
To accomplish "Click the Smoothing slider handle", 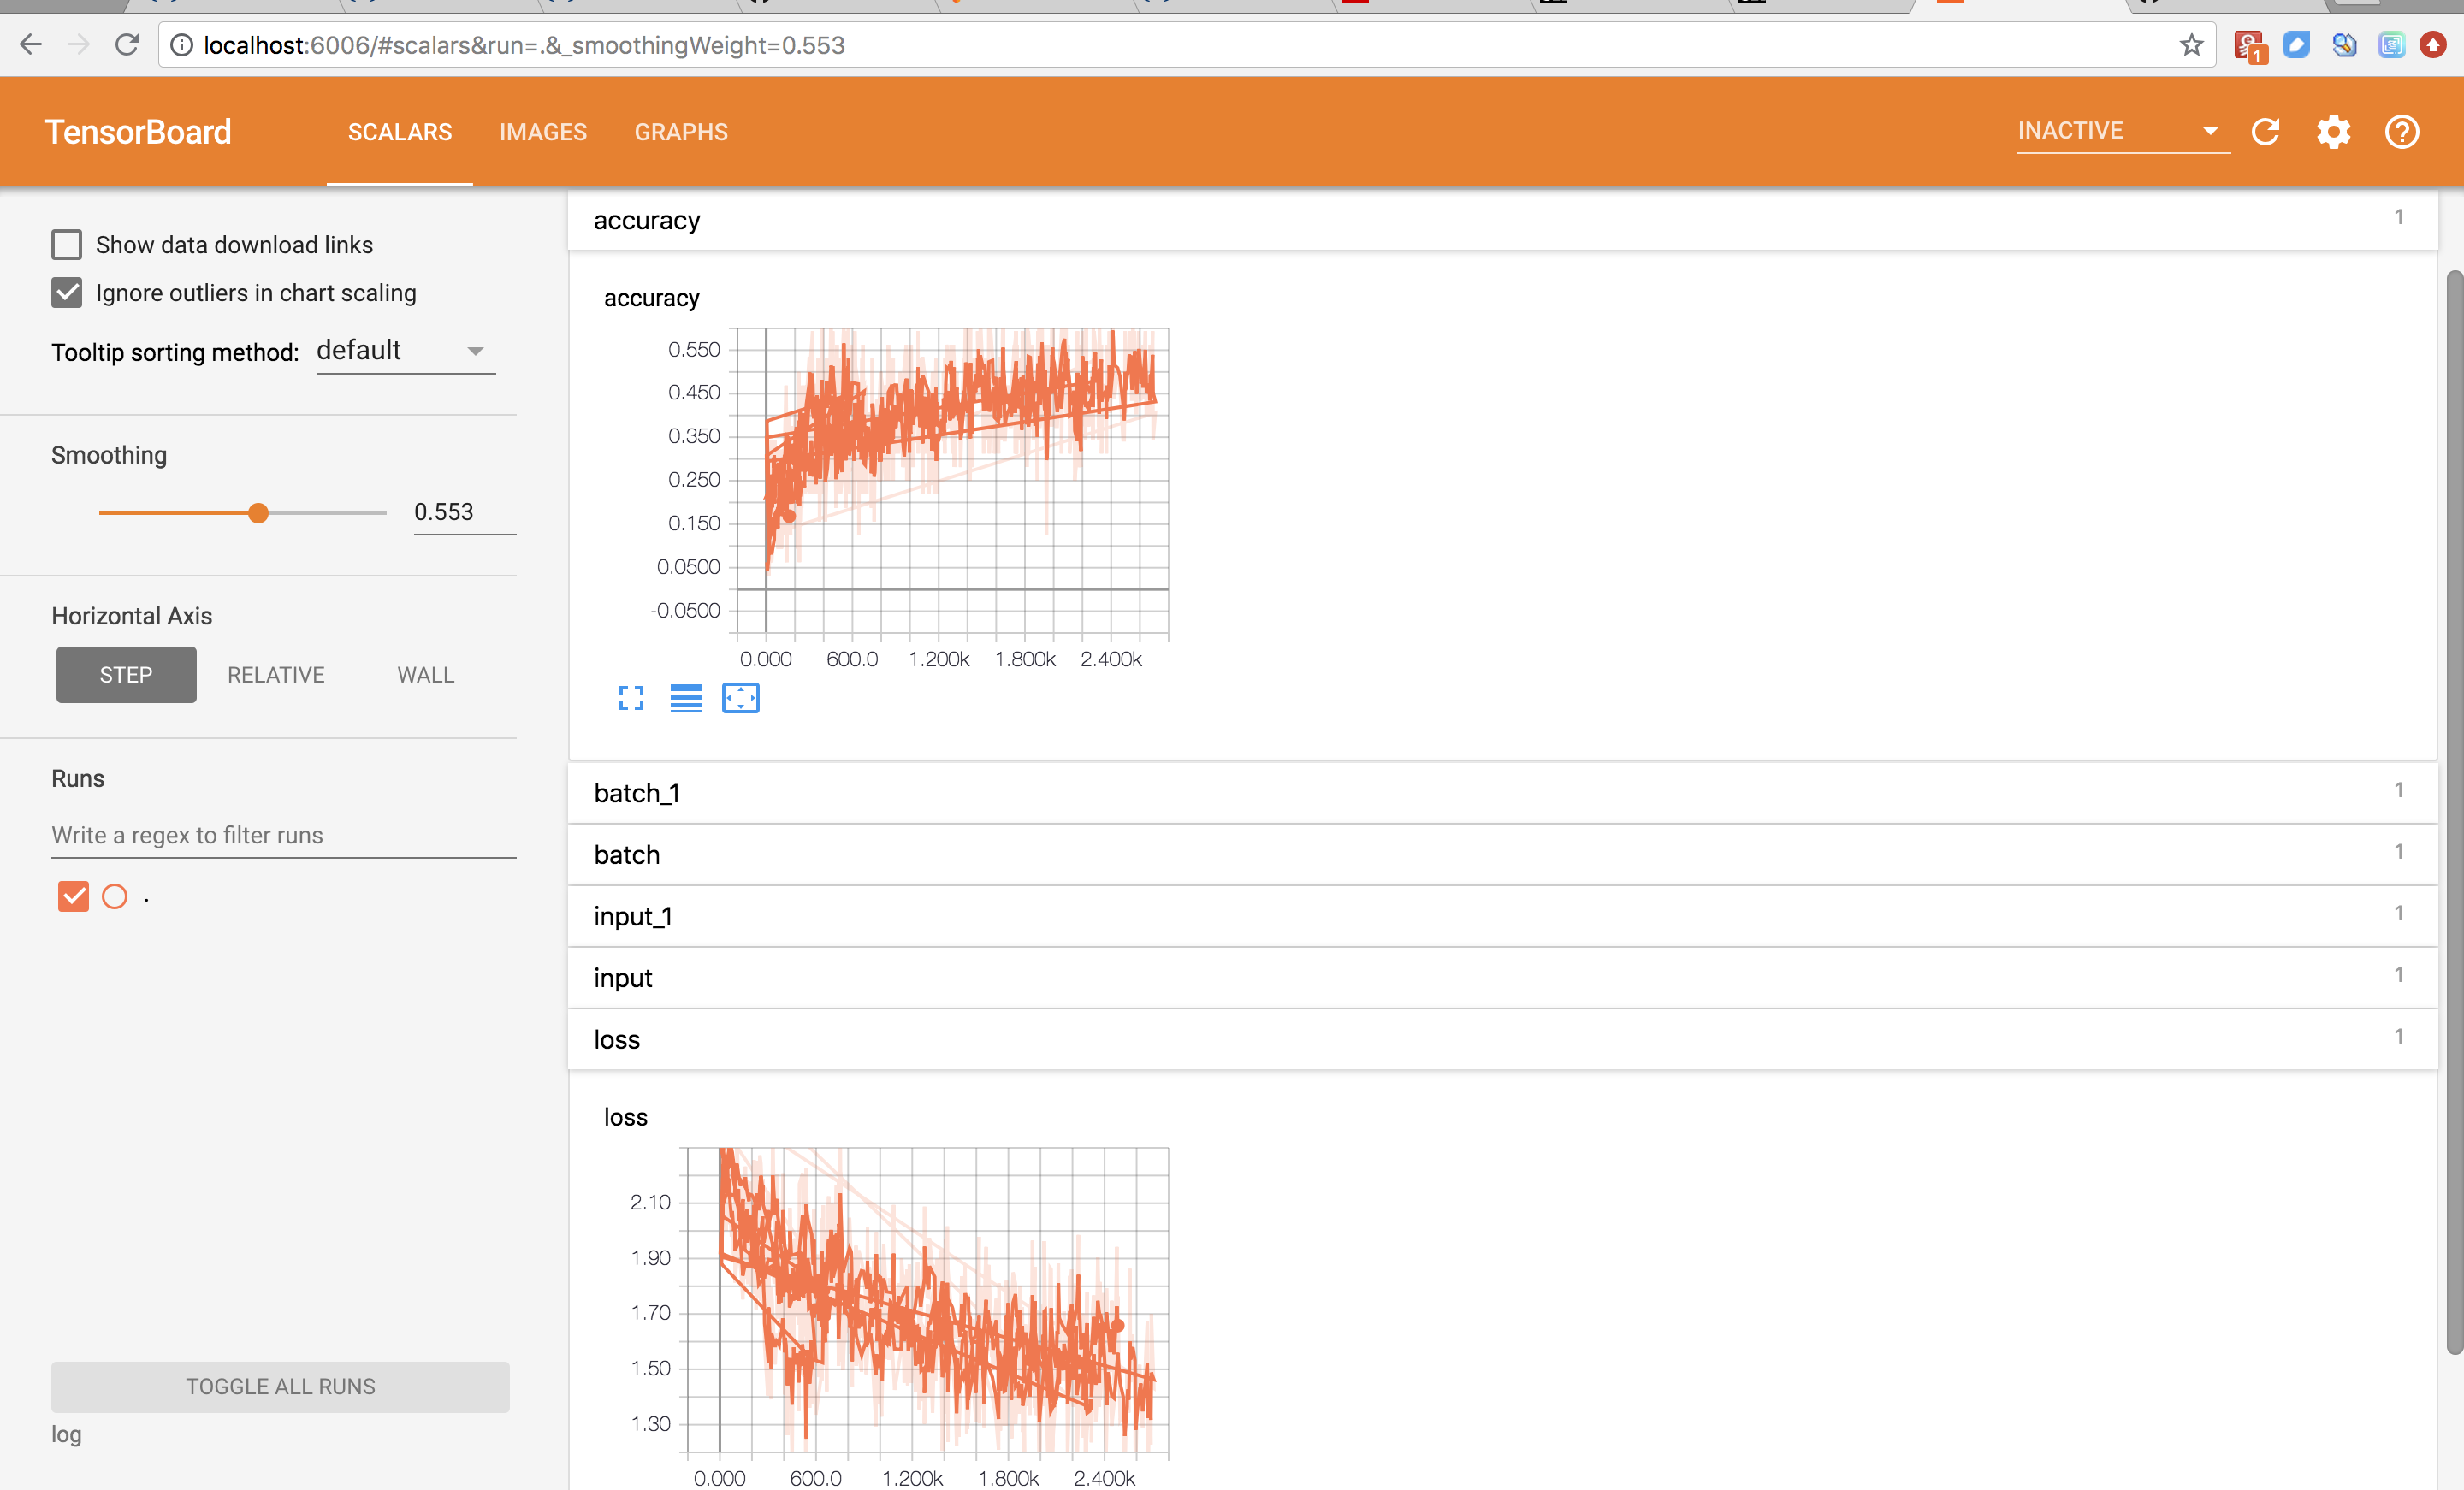I will (x=258, y=513).
